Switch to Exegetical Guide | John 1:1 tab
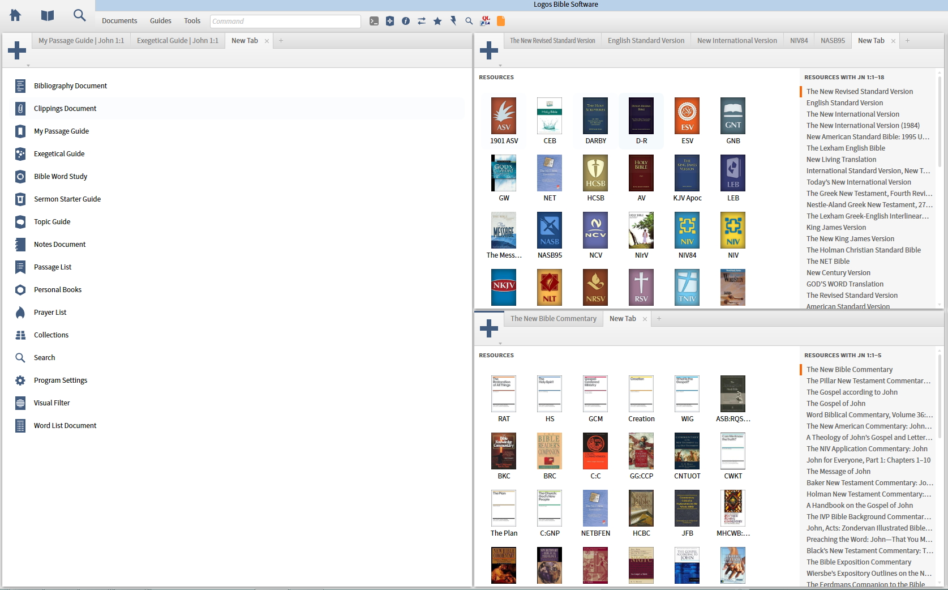The width and height of the screenshot is (948, 590). pos(178,41)
